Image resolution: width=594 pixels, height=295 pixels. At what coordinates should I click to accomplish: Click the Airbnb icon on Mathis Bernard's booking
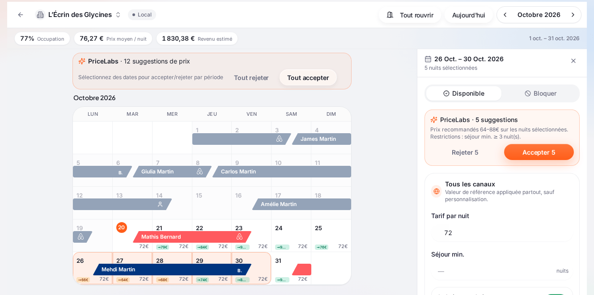point(240,237)
